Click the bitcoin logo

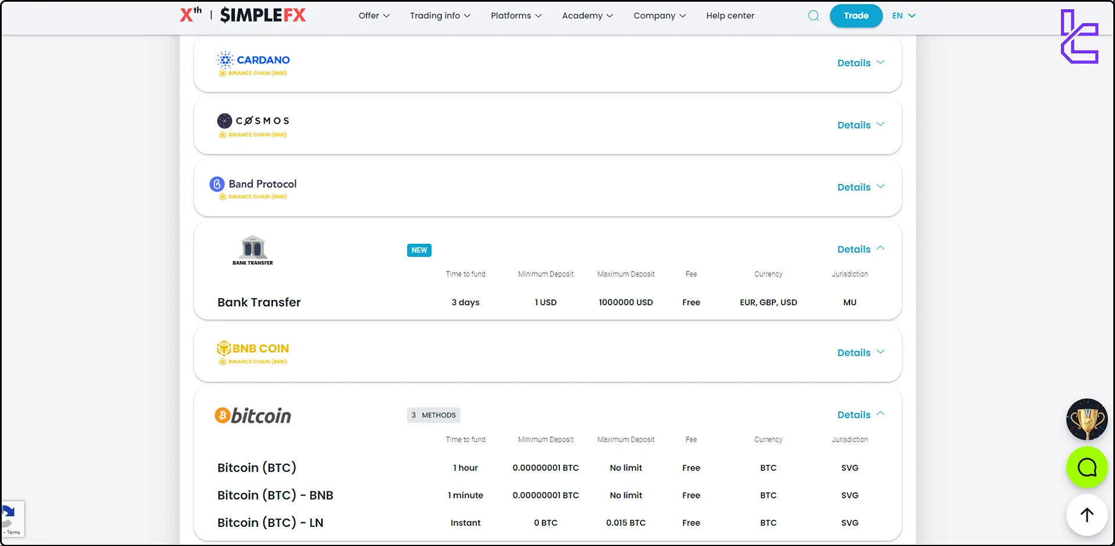point(253,415)
